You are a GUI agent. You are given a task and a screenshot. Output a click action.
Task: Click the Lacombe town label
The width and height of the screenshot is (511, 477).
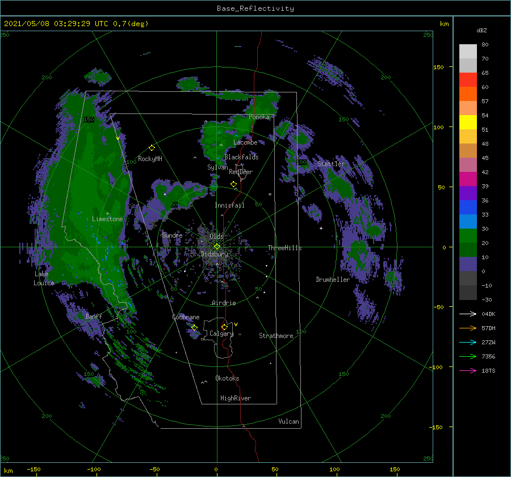(x=245, y=142)
